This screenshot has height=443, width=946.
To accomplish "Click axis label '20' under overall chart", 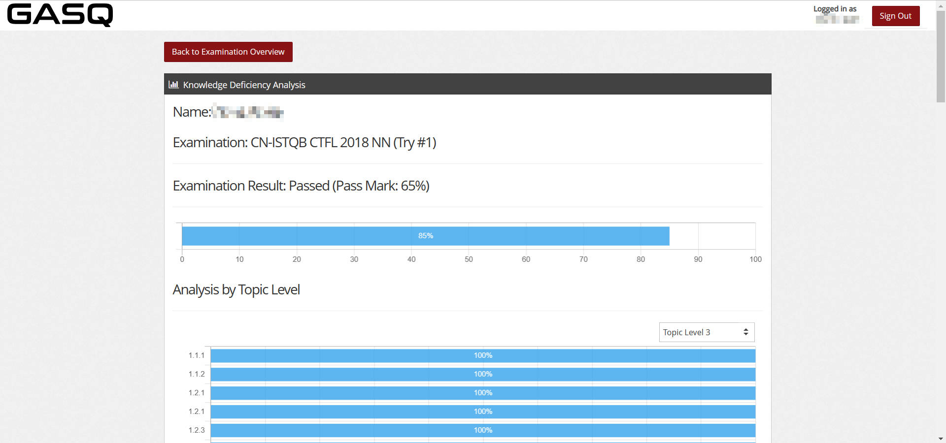I will pyautogui.click(x=297, y=259).
